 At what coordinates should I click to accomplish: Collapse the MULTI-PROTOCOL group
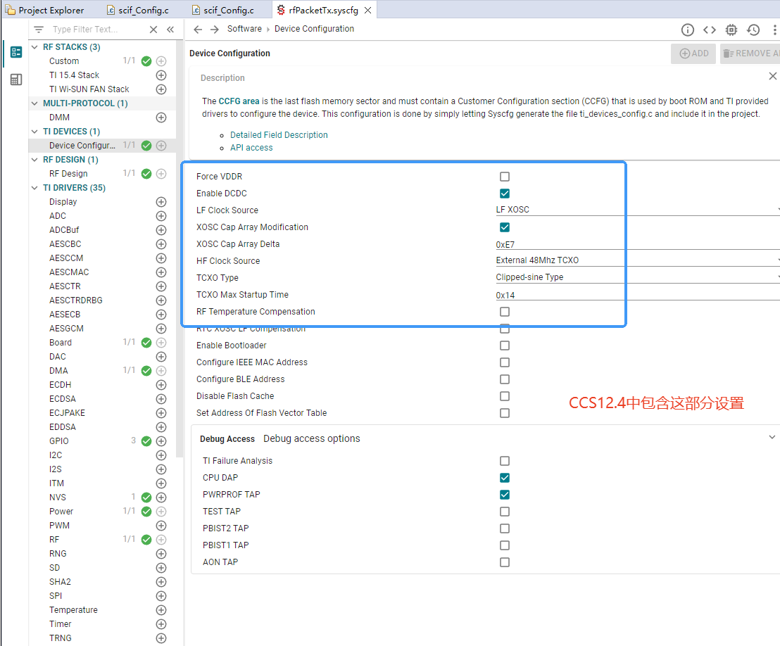tap(34, 103)
